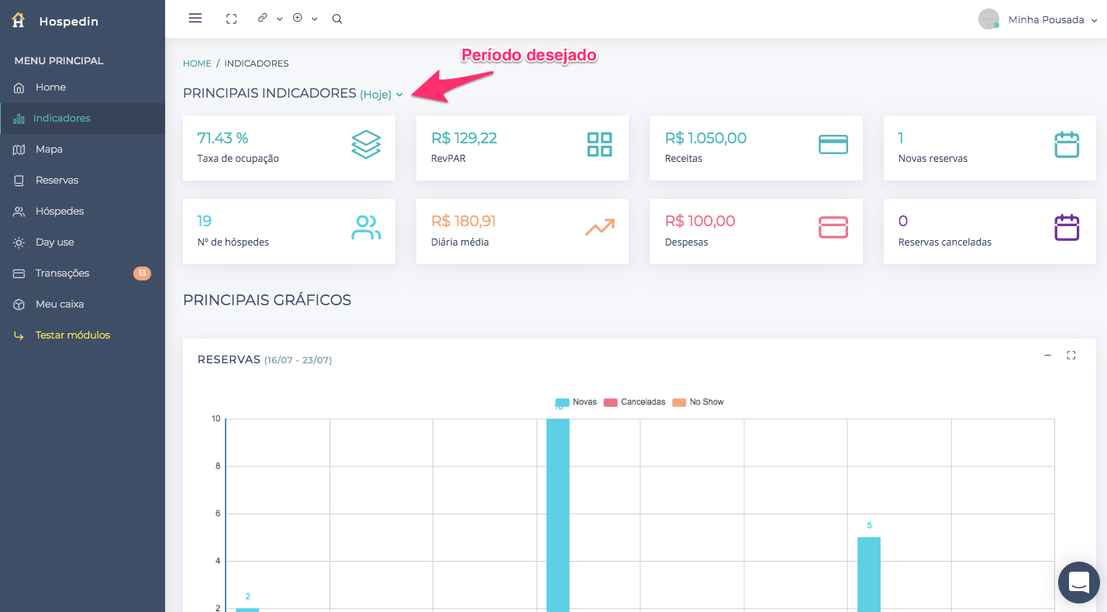Open the plus add-new icon in toolbar
1107x612 pixels.
pyautogui.click(x=298, y=18)
